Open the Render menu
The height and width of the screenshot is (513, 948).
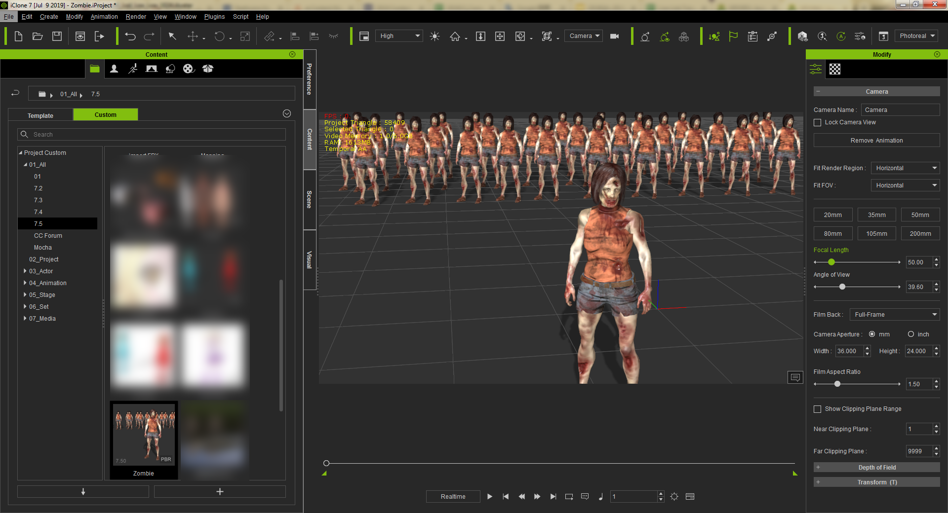click(x=136, y=16)
